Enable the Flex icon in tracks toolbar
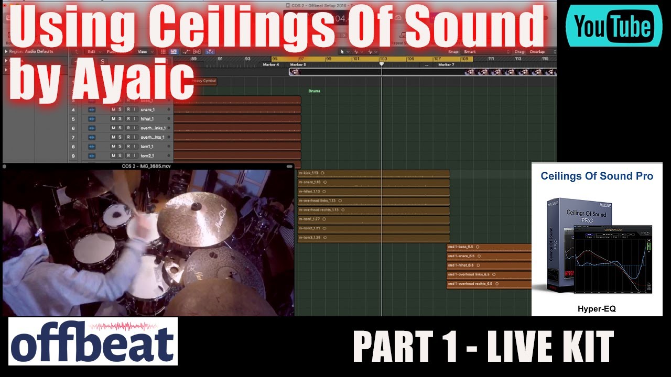 tap(197, 52)
